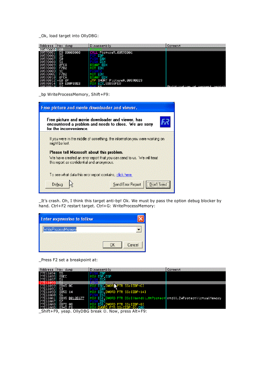Follow the 'click here' error report link
265x365 pixels.
click(x=124, y=175)
